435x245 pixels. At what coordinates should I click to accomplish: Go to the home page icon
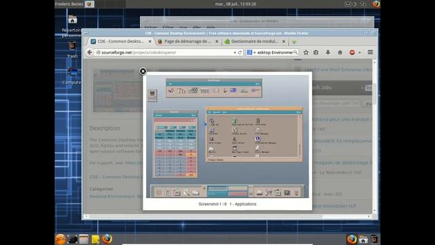point(340,52)
